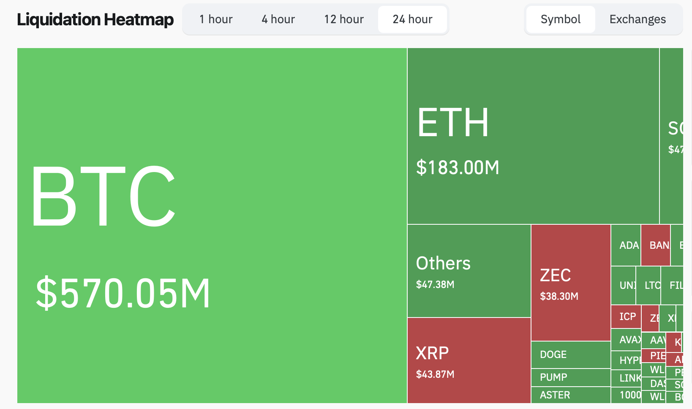Choose the 12 hour timeframe

[x=344, y=19]
